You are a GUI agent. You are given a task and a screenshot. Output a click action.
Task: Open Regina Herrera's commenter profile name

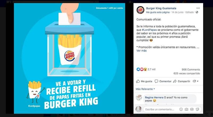154,97
